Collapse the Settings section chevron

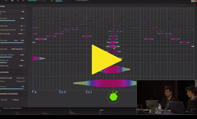coord(24,6)
